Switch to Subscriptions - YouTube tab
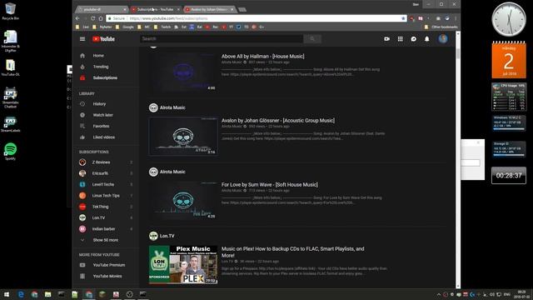 [155, 9]
